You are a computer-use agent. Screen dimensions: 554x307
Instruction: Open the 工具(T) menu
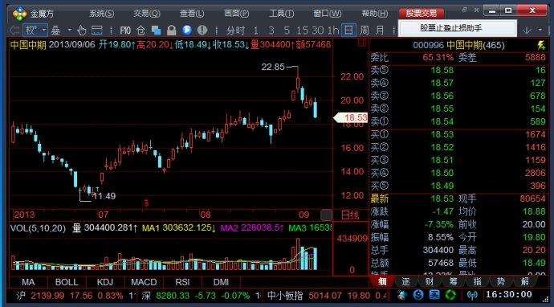282,14
